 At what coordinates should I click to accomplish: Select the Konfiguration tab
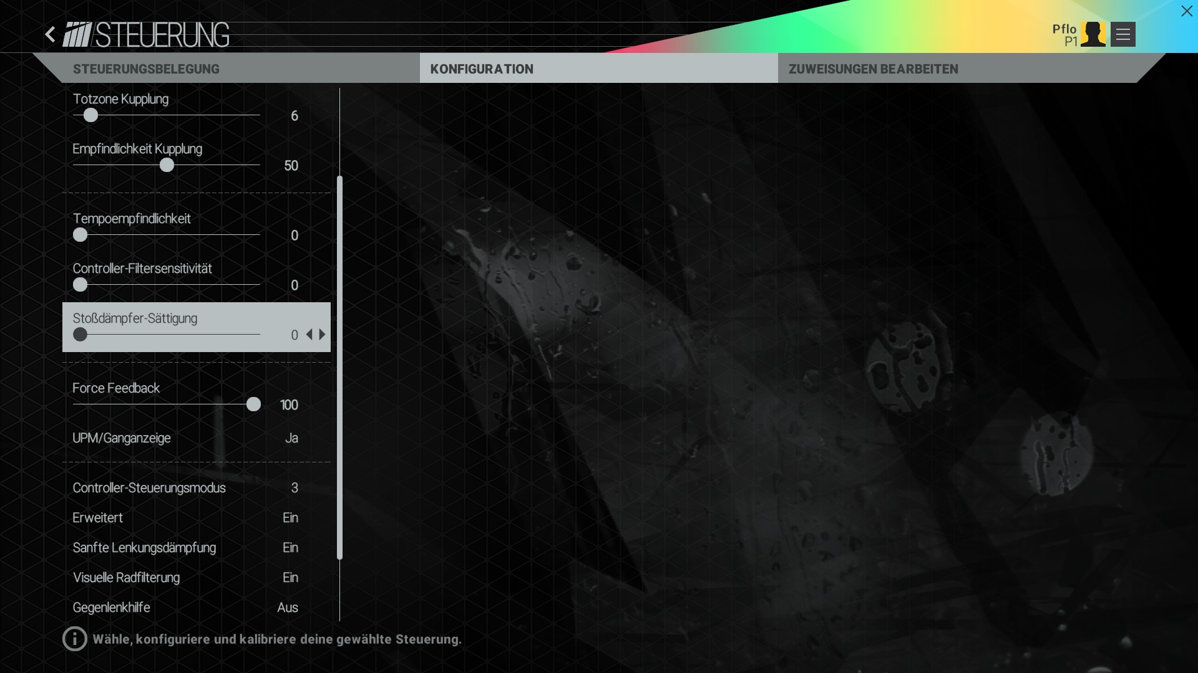point(482,69)
